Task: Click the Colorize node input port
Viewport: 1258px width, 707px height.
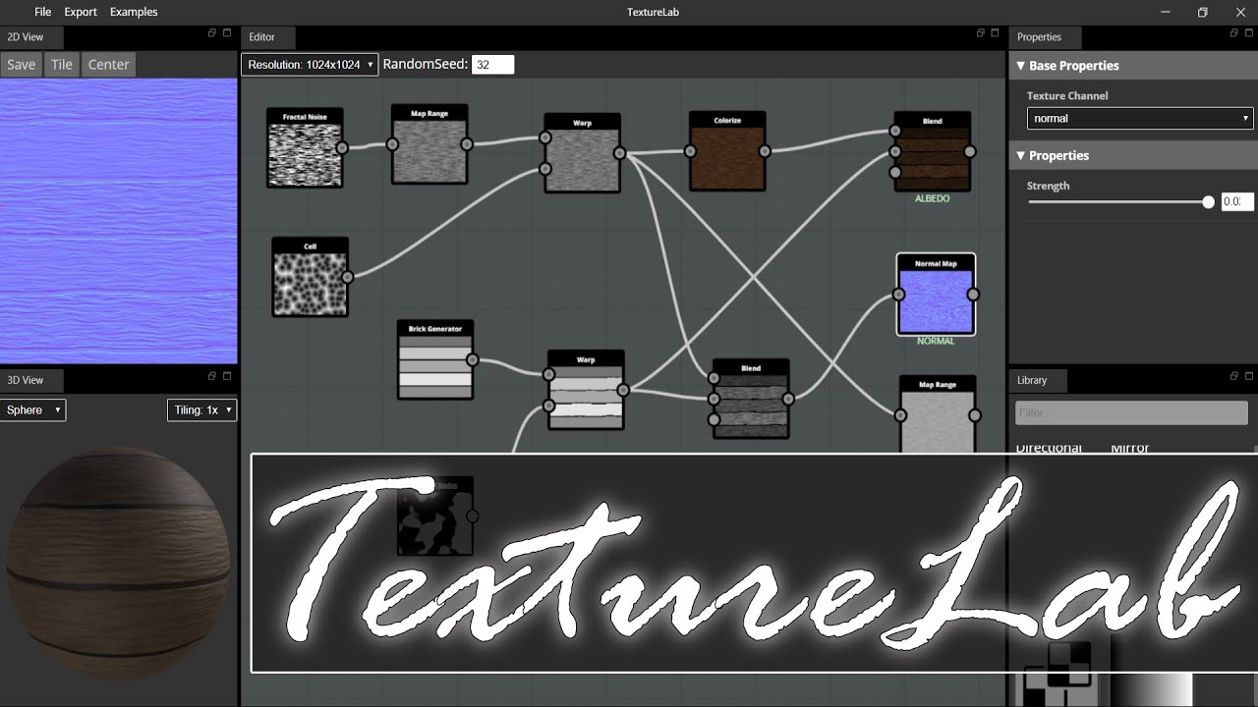Action: point(690,151)
